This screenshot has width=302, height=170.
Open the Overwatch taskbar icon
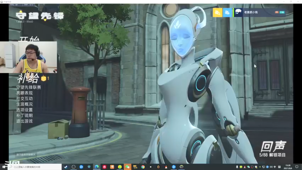182,167
